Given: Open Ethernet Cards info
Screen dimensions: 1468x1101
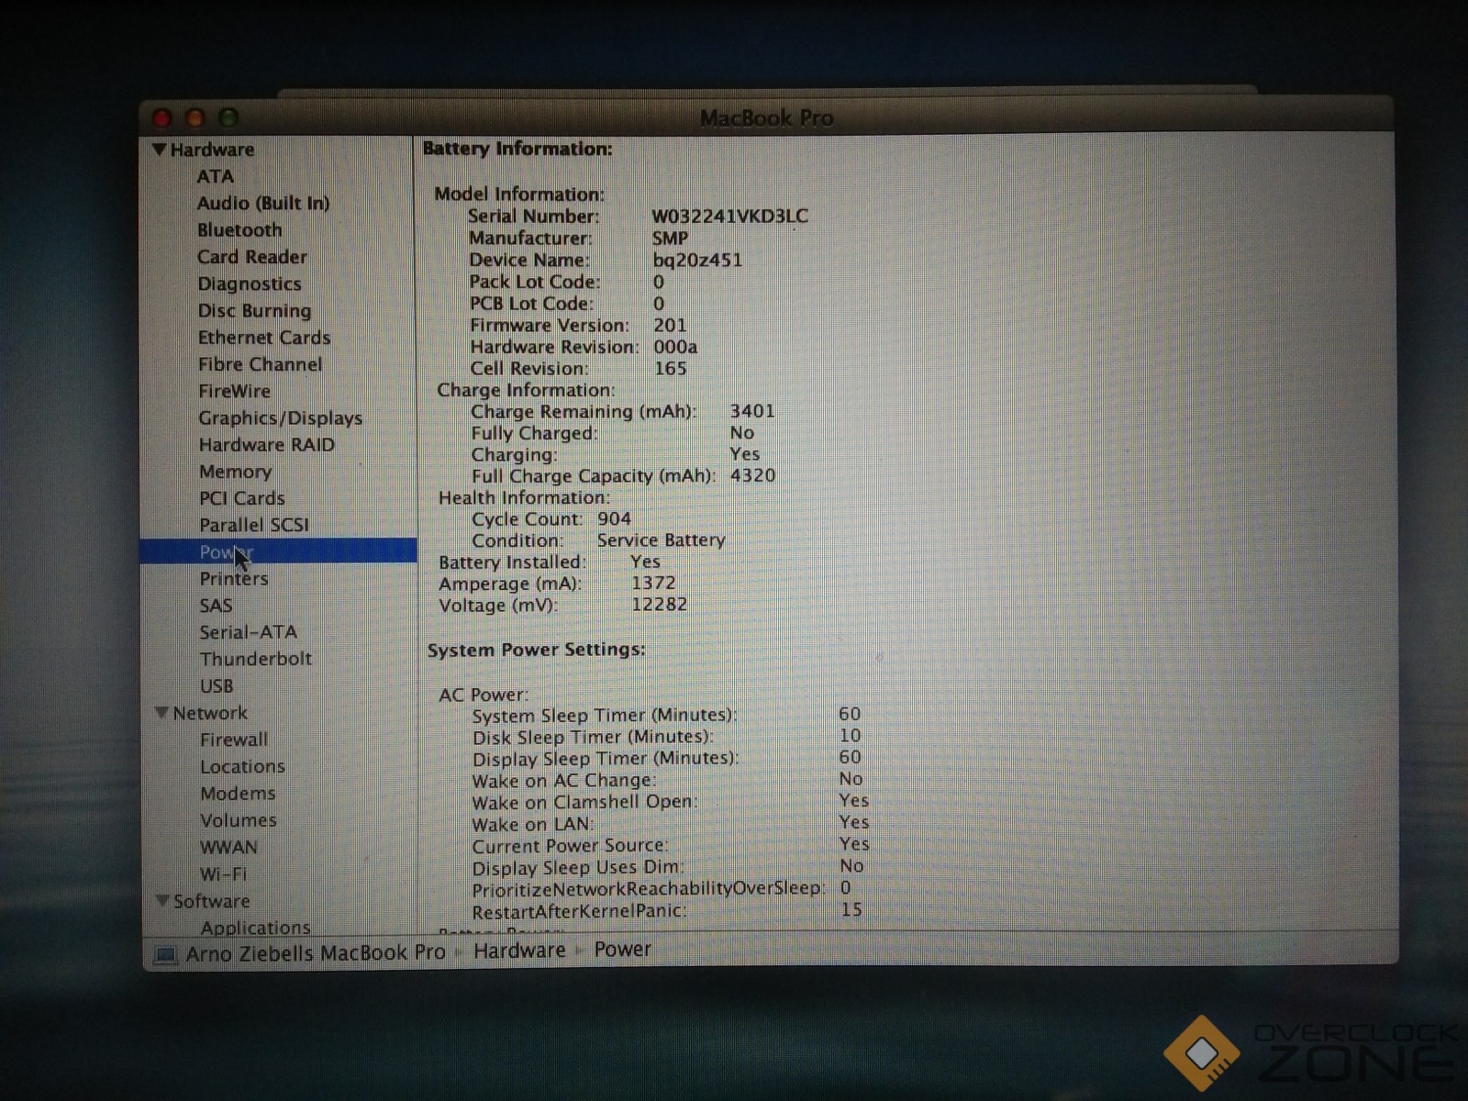Looking at the screenshot, I should 264,338.
